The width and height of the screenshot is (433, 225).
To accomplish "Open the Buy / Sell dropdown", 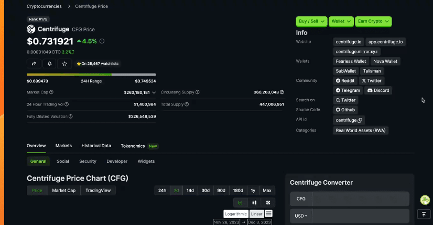I will tap(311, 21).
